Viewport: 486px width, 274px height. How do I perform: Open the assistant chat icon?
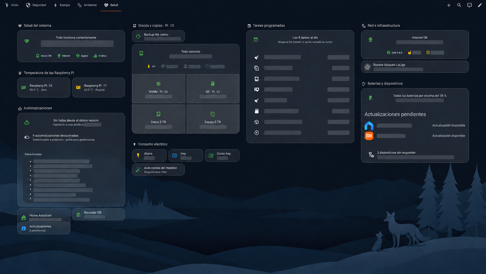point(469,5)
